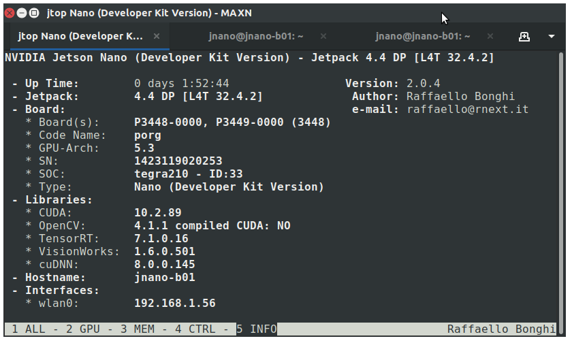This screenshot has height=343, width=572.
Task: Click the wlan0: interface label
Action: [59, 304]
